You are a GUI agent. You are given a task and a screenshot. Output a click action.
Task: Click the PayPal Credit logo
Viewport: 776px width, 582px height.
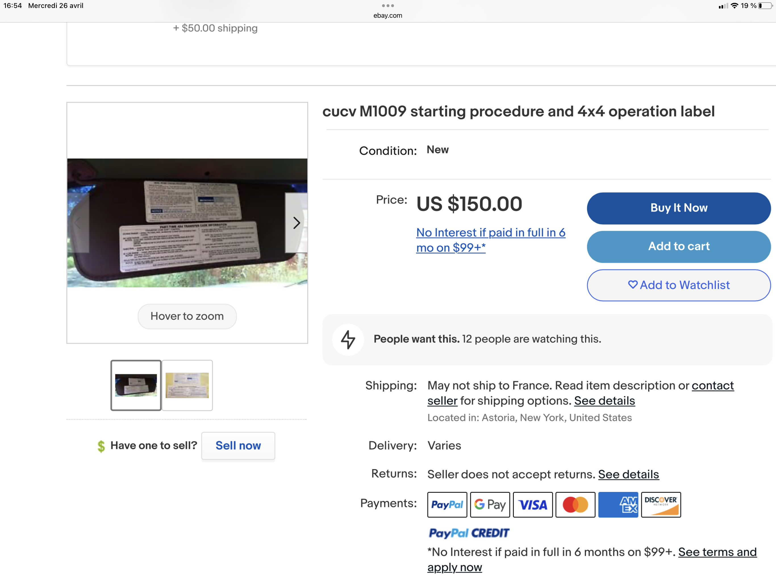click(x=469, y=533)
